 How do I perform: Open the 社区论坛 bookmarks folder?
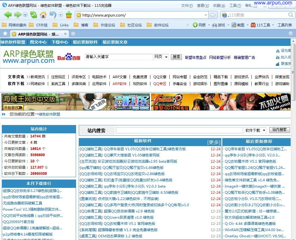[131, 25]
